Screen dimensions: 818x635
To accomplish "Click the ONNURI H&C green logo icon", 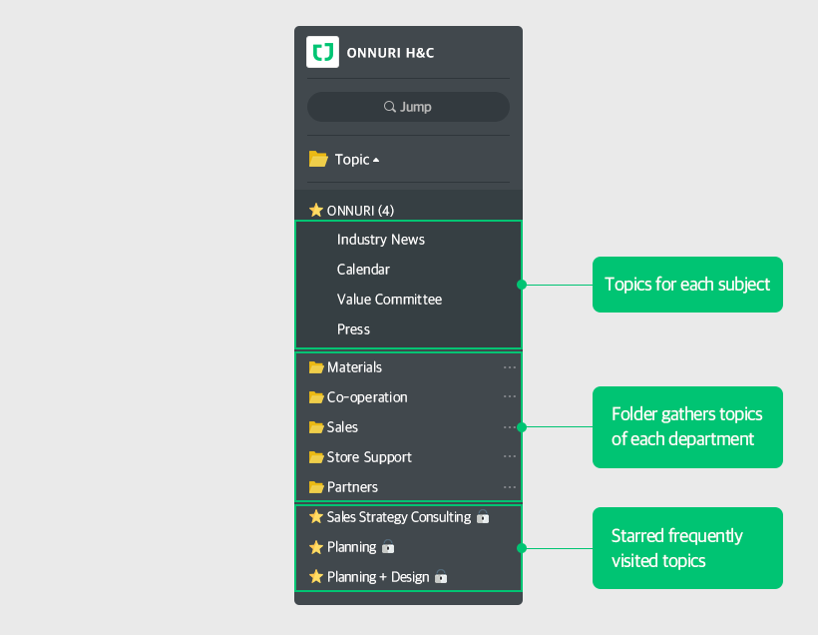I will point(322,52).
